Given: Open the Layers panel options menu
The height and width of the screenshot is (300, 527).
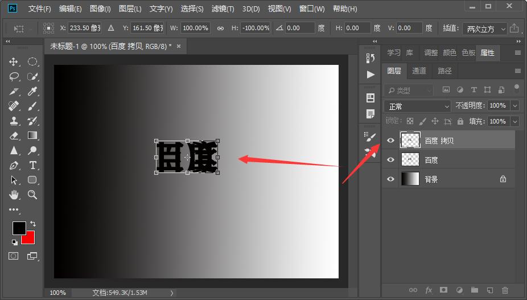Looking at the screenshot, I should click(x=517, y=71).
